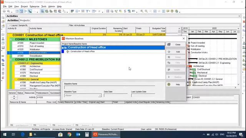Click Help button in Maintain Baselines
The width and height of the screenshot is (246, 138).
tap(176, 84)
